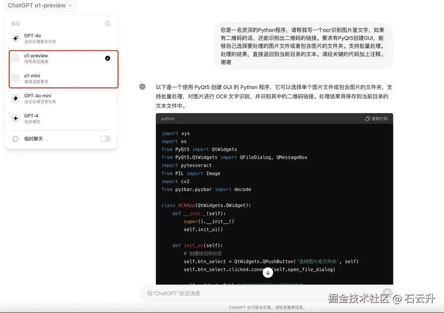
Task: Toggle the 临时聊天 temporary chat switch
Action: pyautogui.click(x=105, y=139)
